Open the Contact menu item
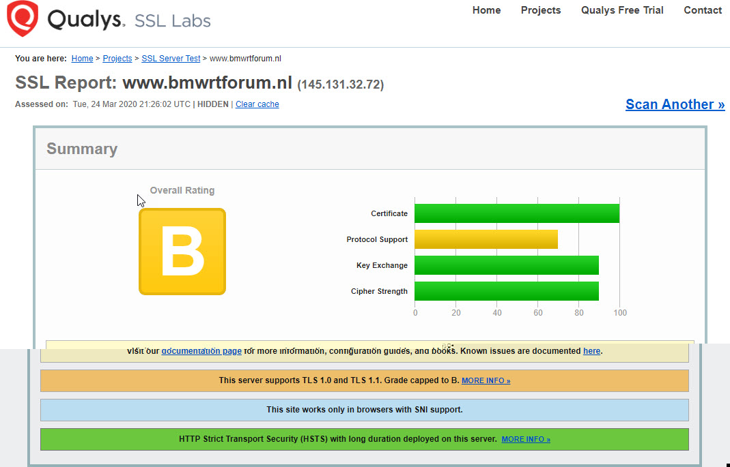The image size is (730, 467). click(703, 10)
